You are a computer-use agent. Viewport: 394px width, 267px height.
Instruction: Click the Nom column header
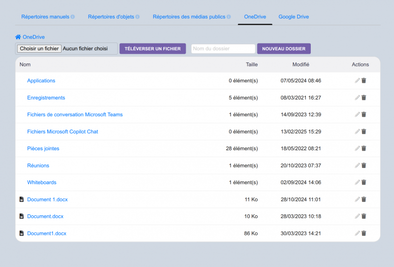point(25,65)
